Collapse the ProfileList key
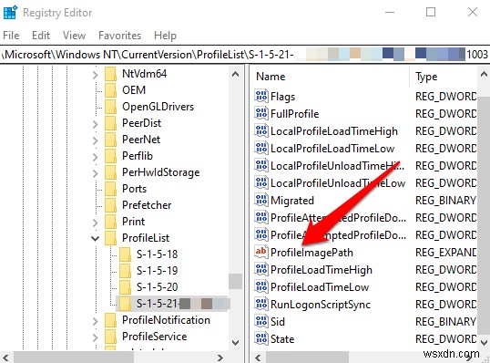Viewport: 490px width, 363px height. (x=95, y=238)
